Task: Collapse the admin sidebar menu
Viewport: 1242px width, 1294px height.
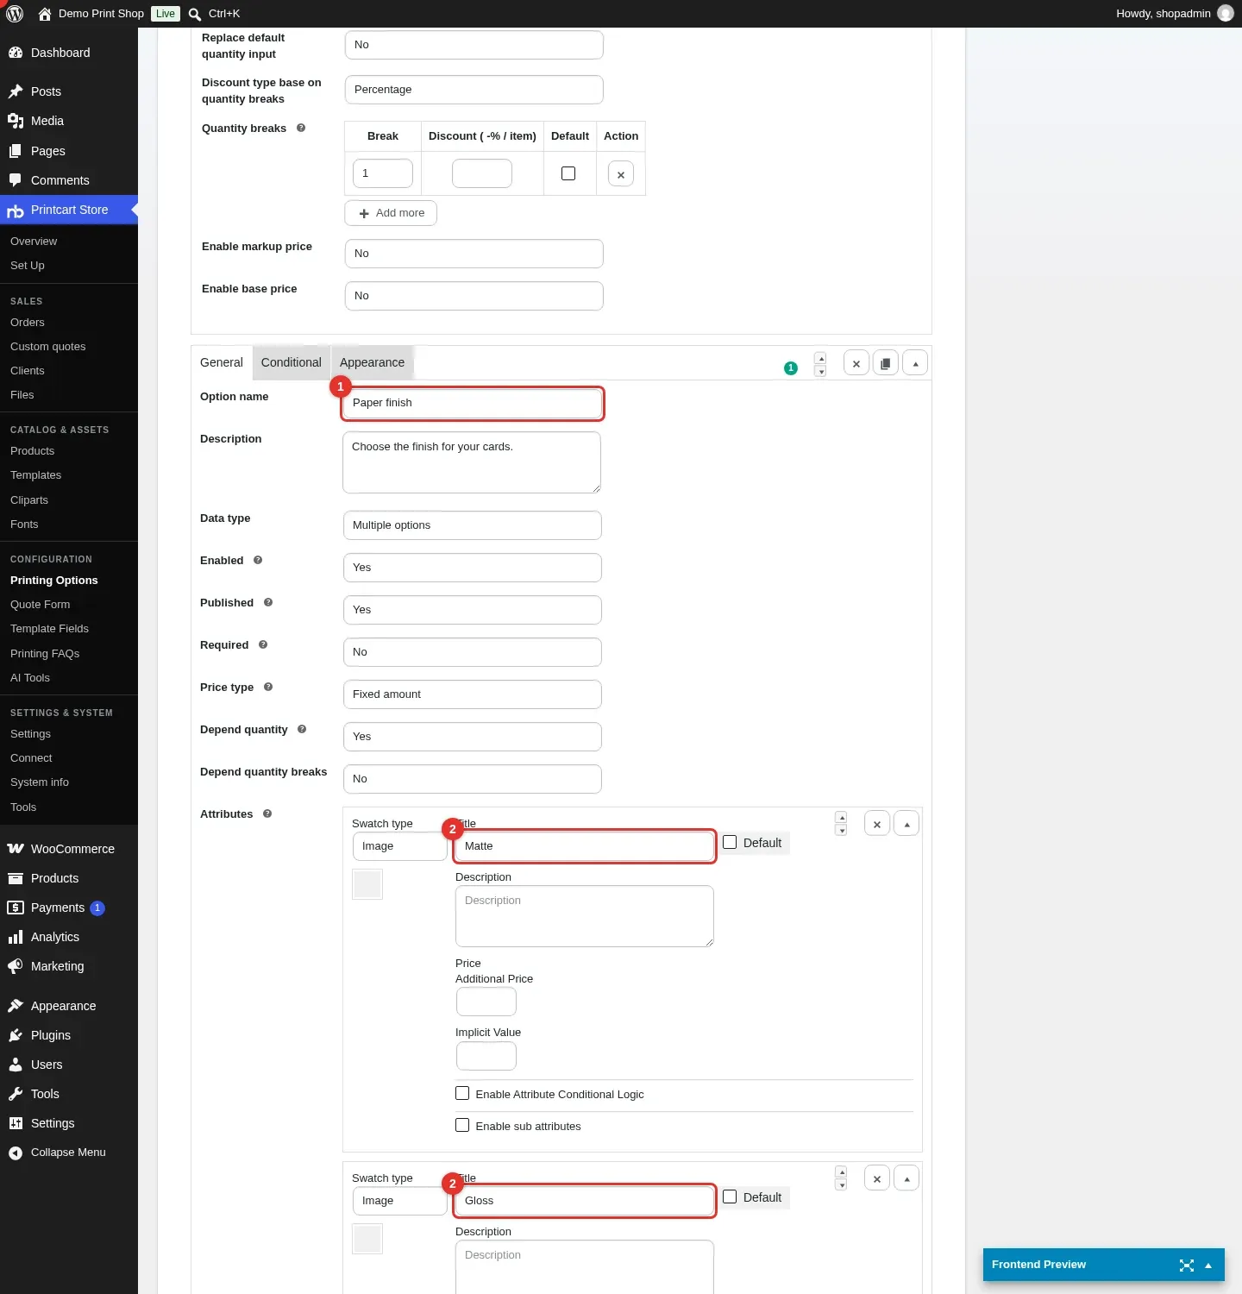Action: point(57,1153)
